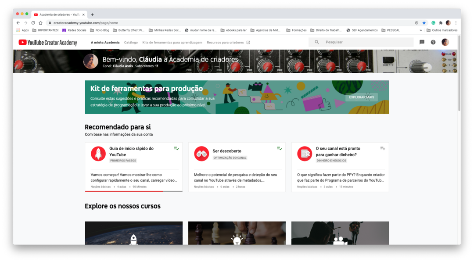Open the ebooks para ler bookmark folder
This screenshot has height=262, width=474.
233,30
